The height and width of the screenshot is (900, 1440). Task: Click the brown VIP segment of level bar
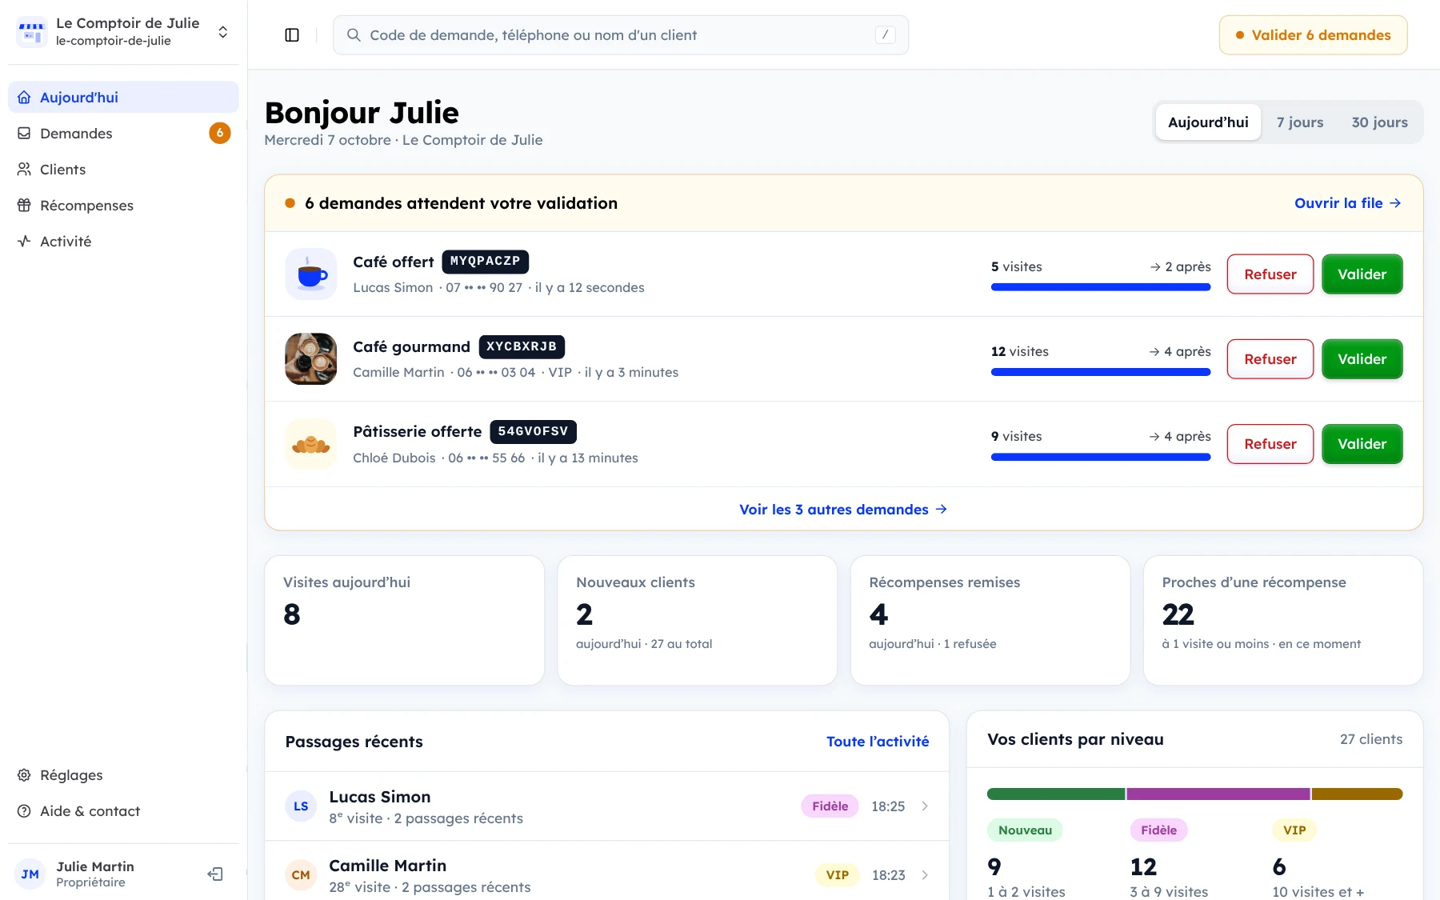tap(1357, 794)
